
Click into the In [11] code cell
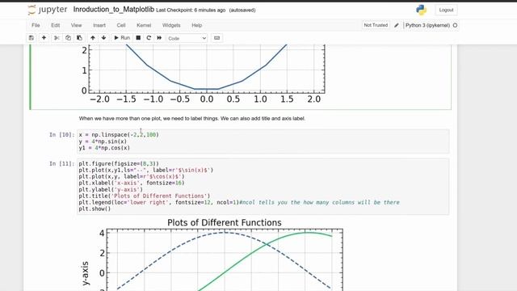tap(263, 187)
